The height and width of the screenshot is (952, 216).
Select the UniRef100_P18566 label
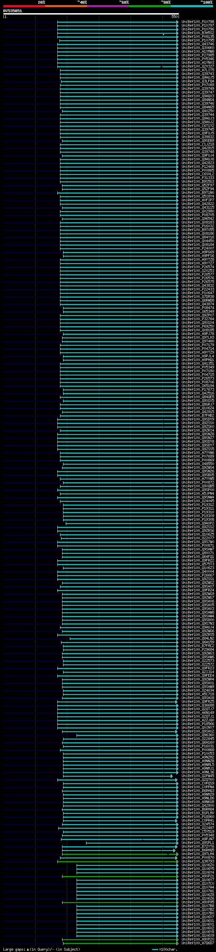pos(197,724)
